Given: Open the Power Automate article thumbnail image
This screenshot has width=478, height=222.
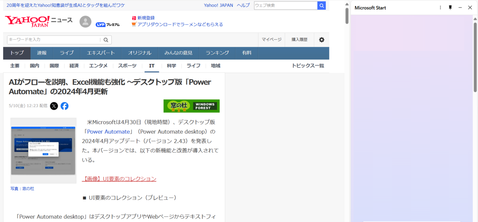Looking at the screenshot, I should click(x=43, y=151).
